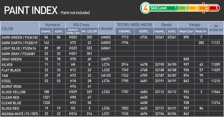
Task: Select the INSIGNIA WHITE / FS 17875 row label
Action: point(20,114)
